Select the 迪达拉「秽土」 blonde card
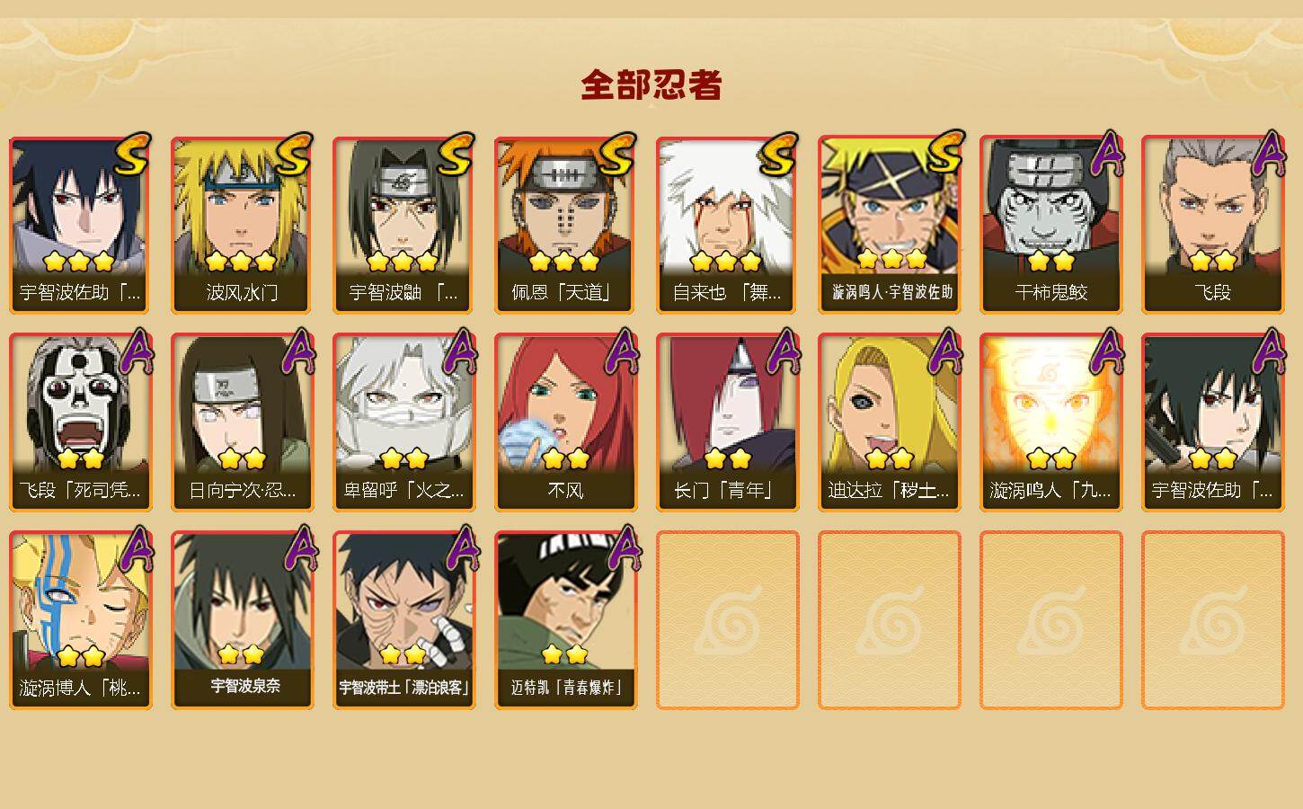This screenshot has width=1303, height=809. click(x=889, y=422)
